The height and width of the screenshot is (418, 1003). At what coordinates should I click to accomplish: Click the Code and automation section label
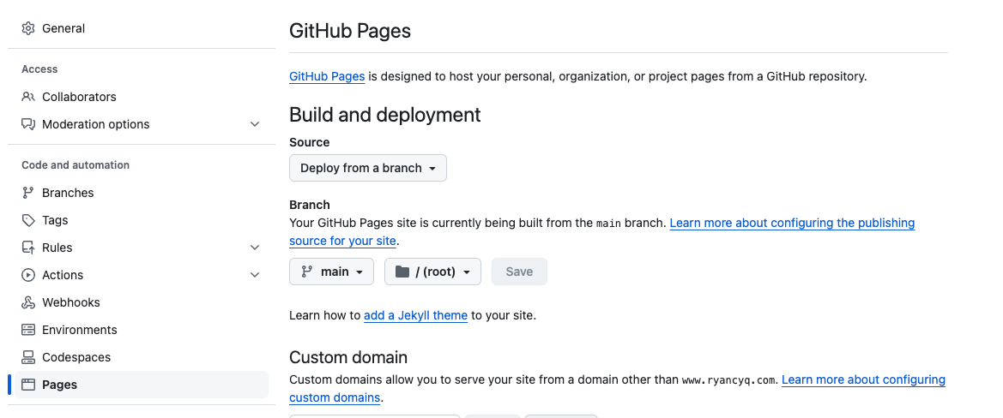pos(76,165)
